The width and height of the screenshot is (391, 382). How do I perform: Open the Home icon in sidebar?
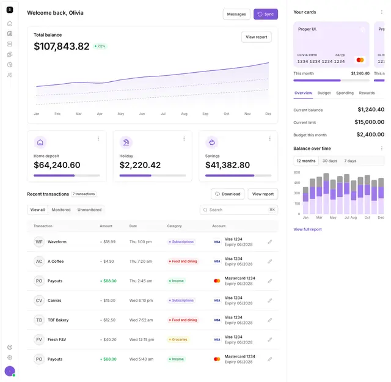[x=10, y=23]
